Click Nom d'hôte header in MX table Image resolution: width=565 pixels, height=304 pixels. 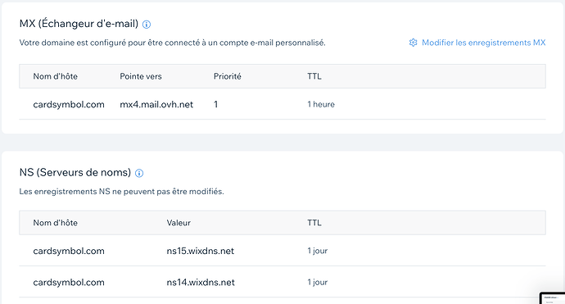[x=56, y=76]
